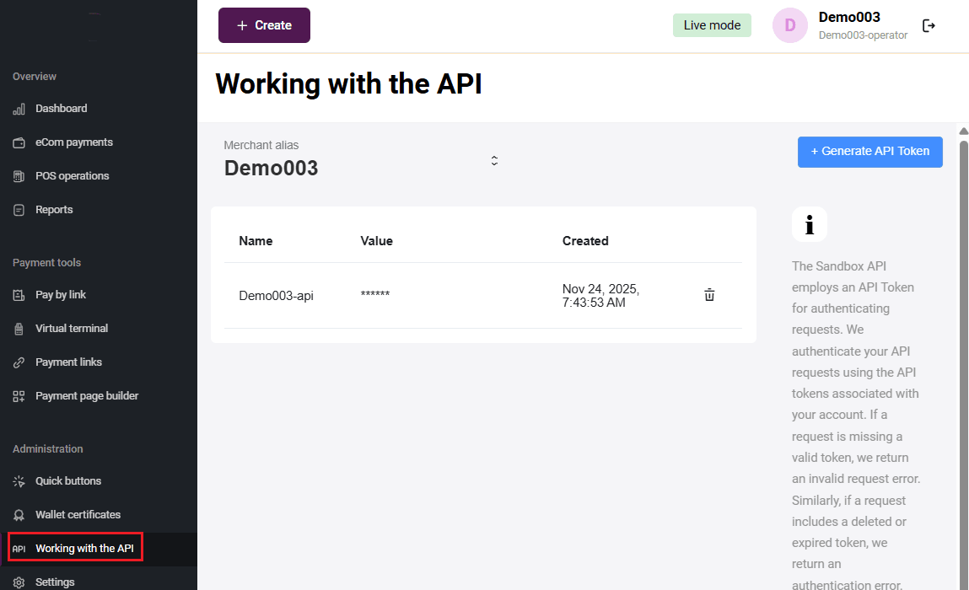Click the POS operations terminal icon
Viewport: 969px width, 590px height.
pos(19,176)
